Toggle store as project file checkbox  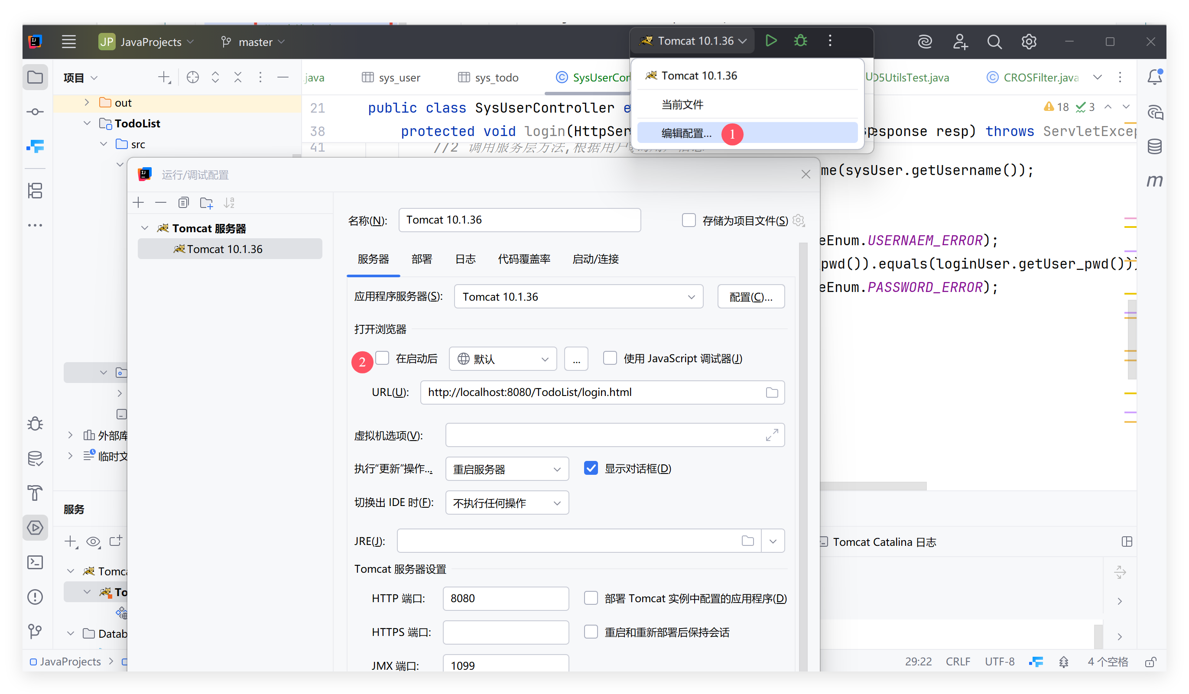(x=689, y=220)
